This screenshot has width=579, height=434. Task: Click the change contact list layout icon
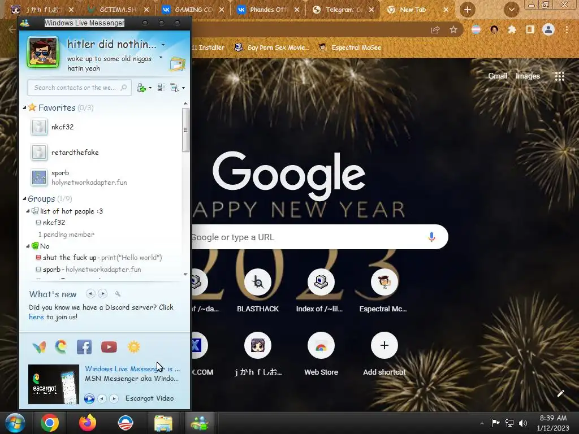coord(161,88)
